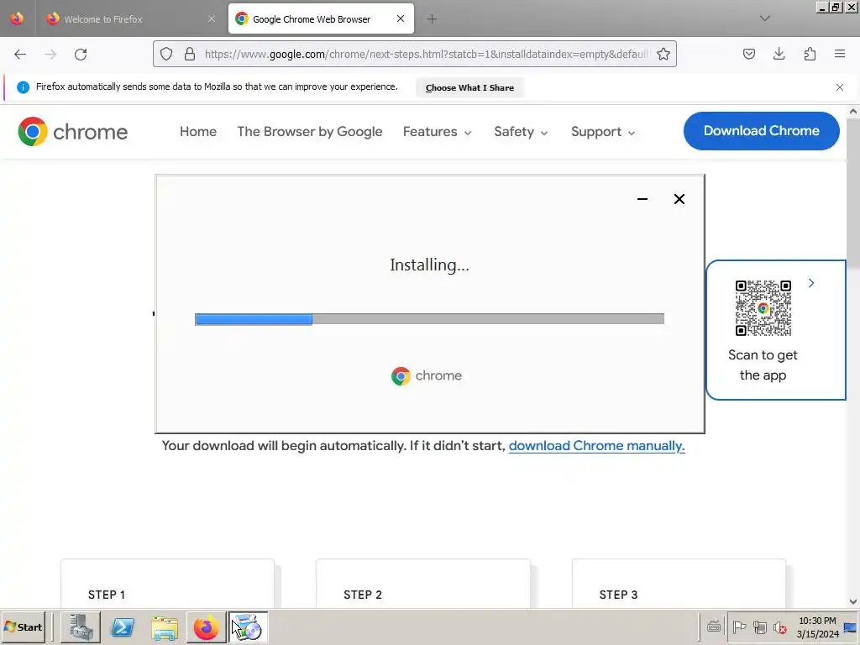Image resolution: width=860 pixels, height=645 pixels.
Task: Launch PowerShell from the taskbar
Action: [x=123, y=627]
